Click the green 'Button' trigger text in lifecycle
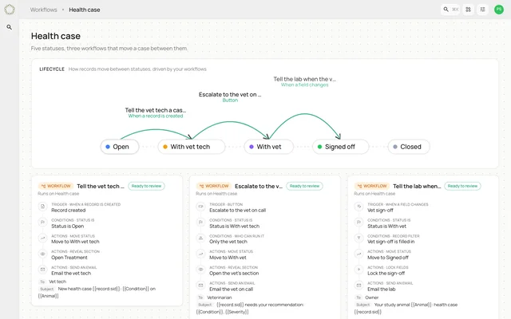The width and height of the screenshot is (511, 319). (x=230, y=100)
